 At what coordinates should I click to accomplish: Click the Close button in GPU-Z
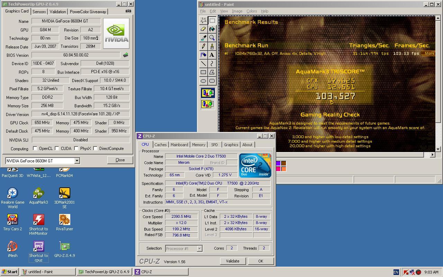click(120, 160)
